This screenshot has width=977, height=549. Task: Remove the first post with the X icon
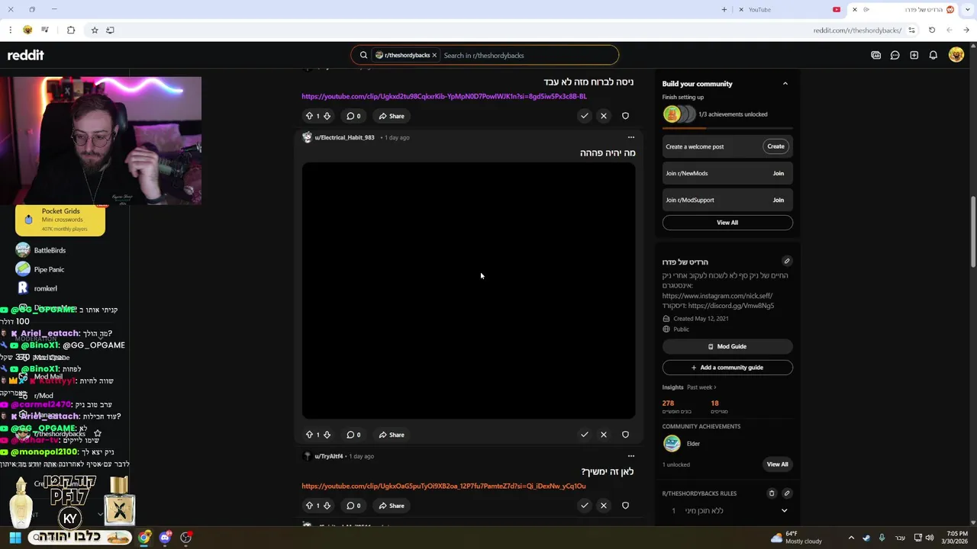(603, 116)
